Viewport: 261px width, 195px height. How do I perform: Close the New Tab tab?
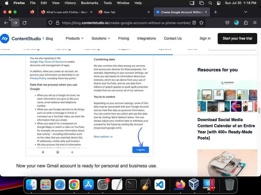149,12
